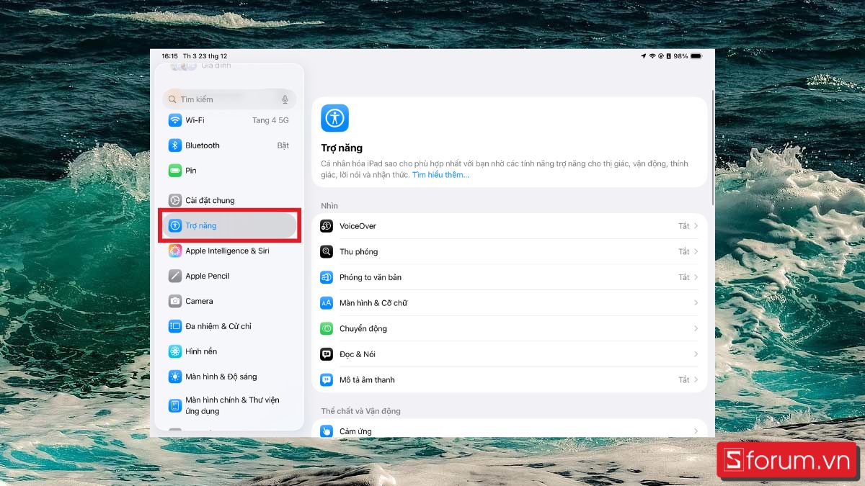Viewport: 865px width, 486px height.
Task: Click the Tìm kiếm search field
Action: pyautogui.click(x=229, y=99)
